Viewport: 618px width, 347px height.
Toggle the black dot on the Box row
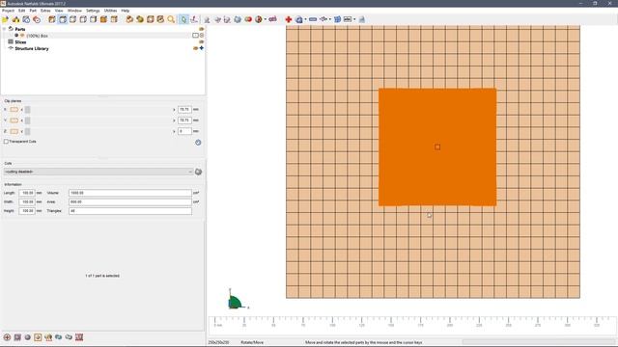16,36
